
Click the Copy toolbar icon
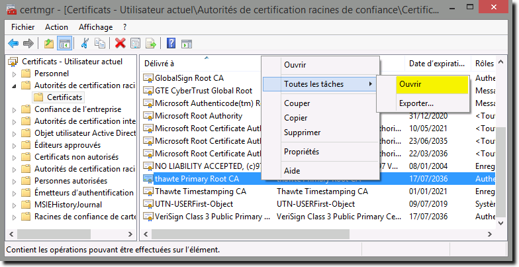(x=100, y=44)
